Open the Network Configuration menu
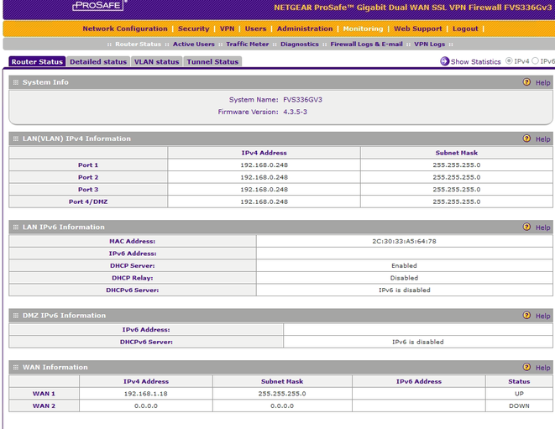 [125, 29]
